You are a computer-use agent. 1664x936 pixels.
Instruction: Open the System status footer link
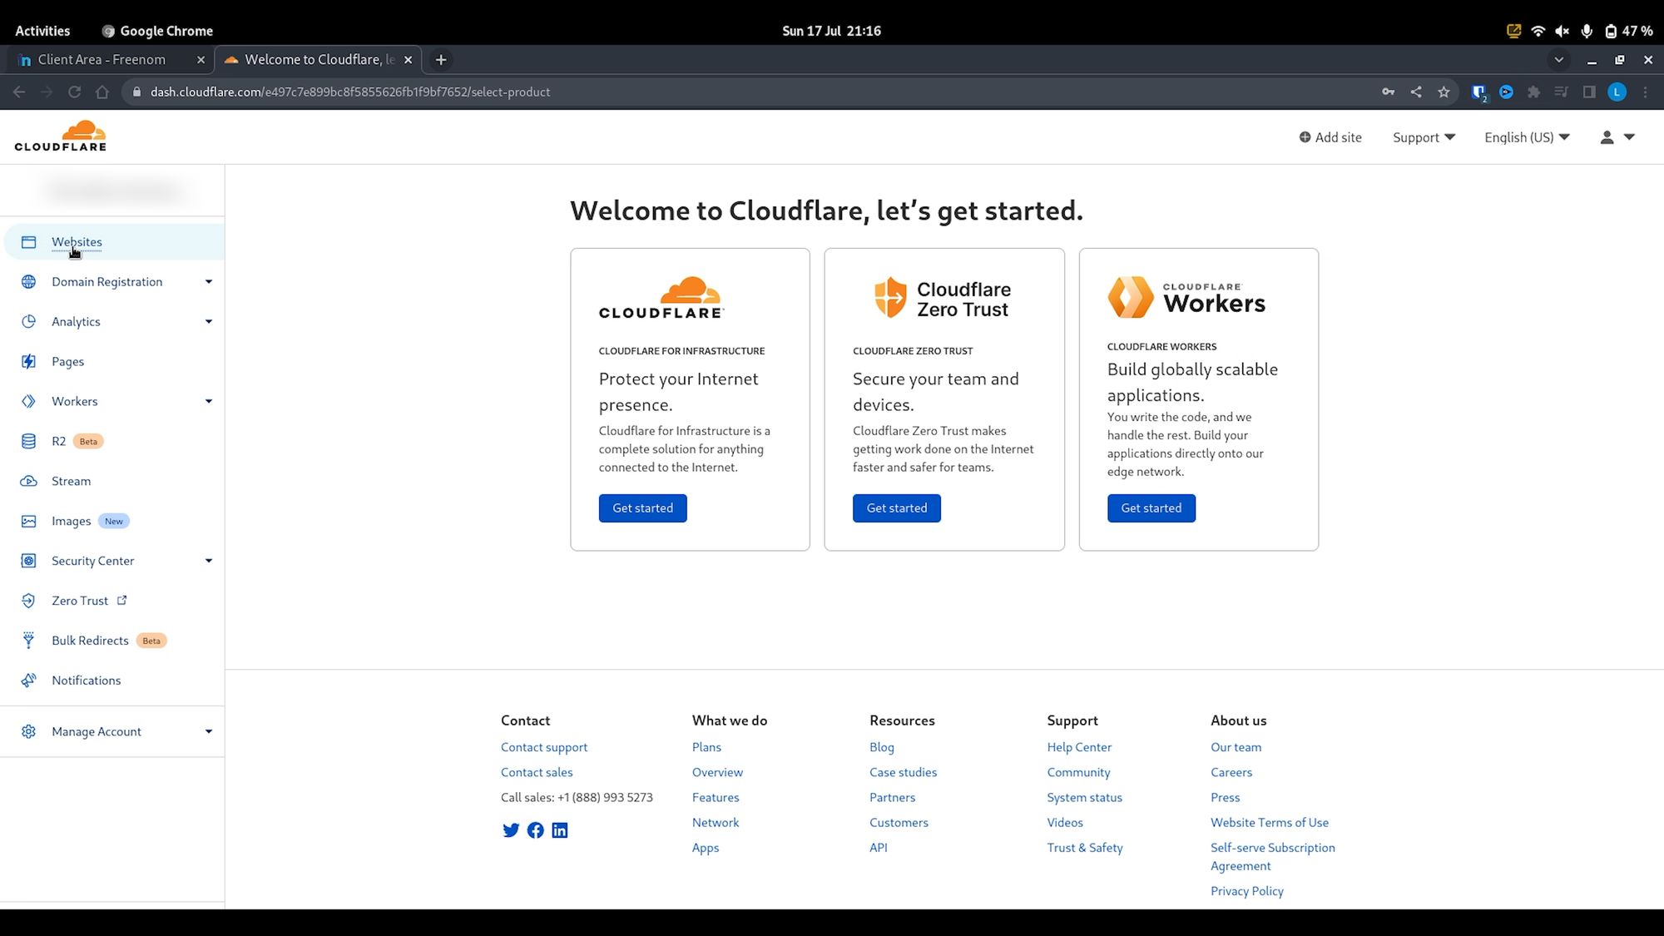click(1084, 797)
